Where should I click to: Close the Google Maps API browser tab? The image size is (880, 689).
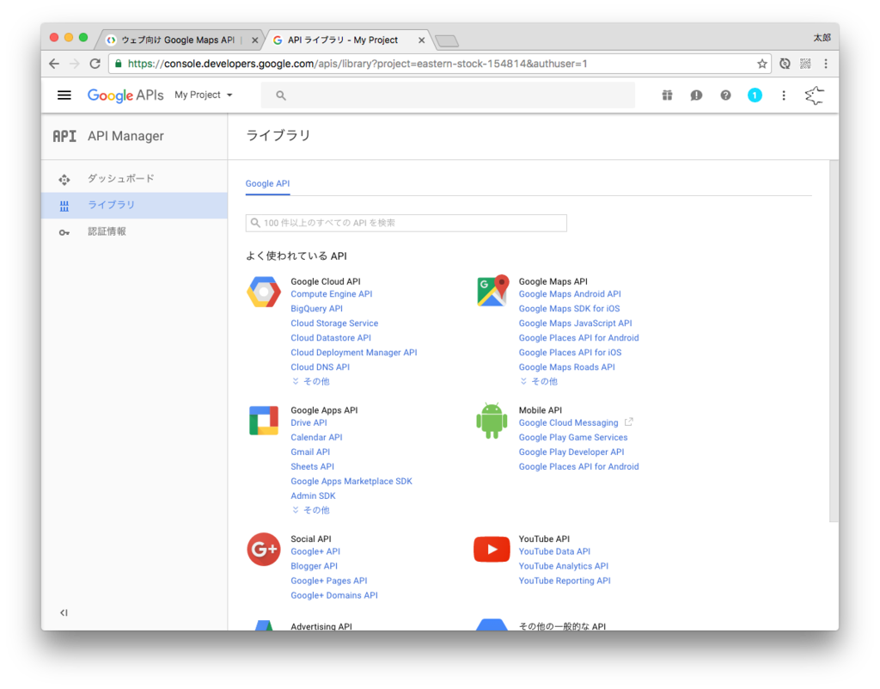click(x=254, y=40)
